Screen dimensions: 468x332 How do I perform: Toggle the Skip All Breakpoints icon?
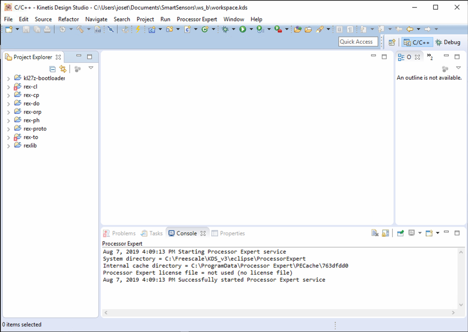[x=111, y=29]
